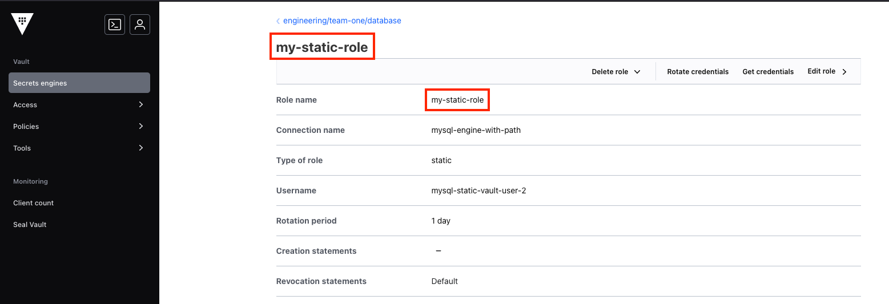Click the Vault sidebar section heading

(21, 62)
